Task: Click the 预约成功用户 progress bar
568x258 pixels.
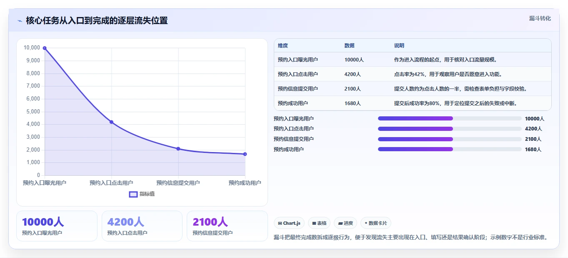Action: point(450,149)
